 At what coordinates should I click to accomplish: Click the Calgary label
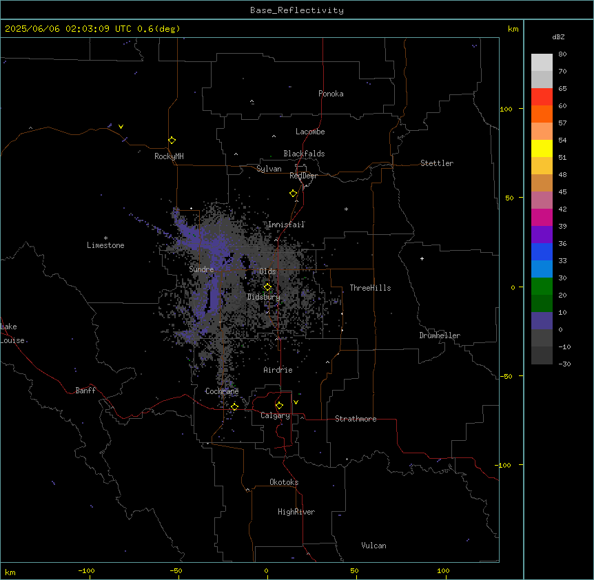tap(275, 415)
